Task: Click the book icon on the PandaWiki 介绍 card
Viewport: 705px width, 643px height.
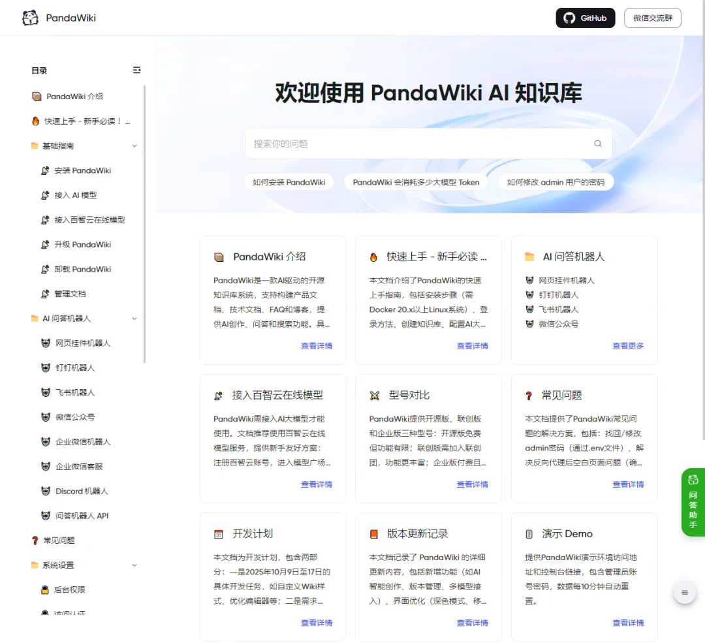Action: [220, 257]
